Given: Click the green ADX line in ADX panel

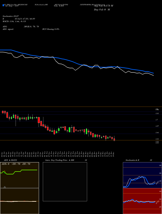Looking at the screenshot, I should pos(19,172).
